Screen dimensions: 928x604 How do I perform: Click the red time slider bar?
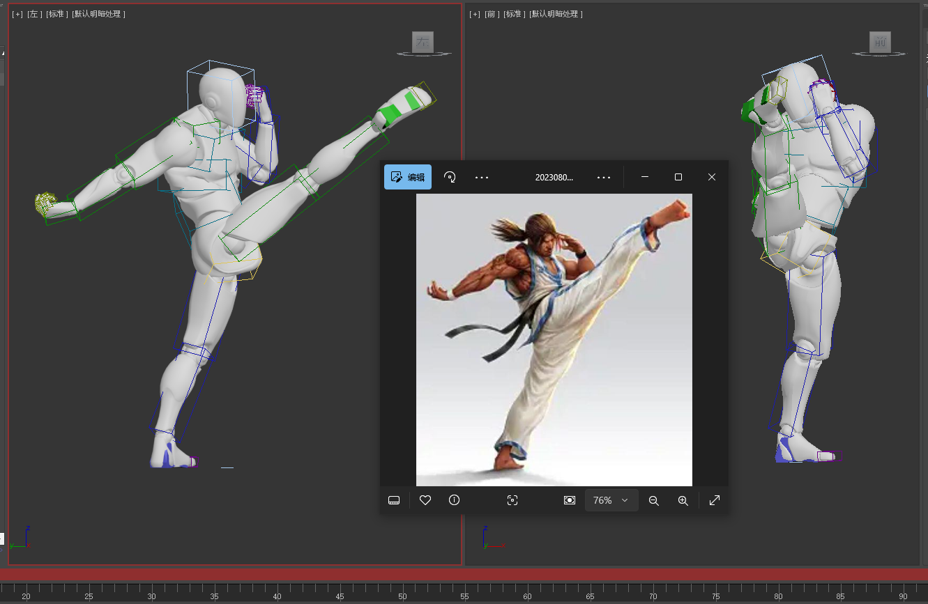(464, 575)
